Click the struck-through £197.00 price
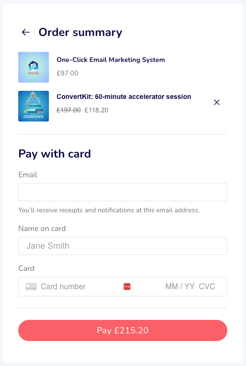246x366 pixels. pyautogui.click(x=69, y=110)
